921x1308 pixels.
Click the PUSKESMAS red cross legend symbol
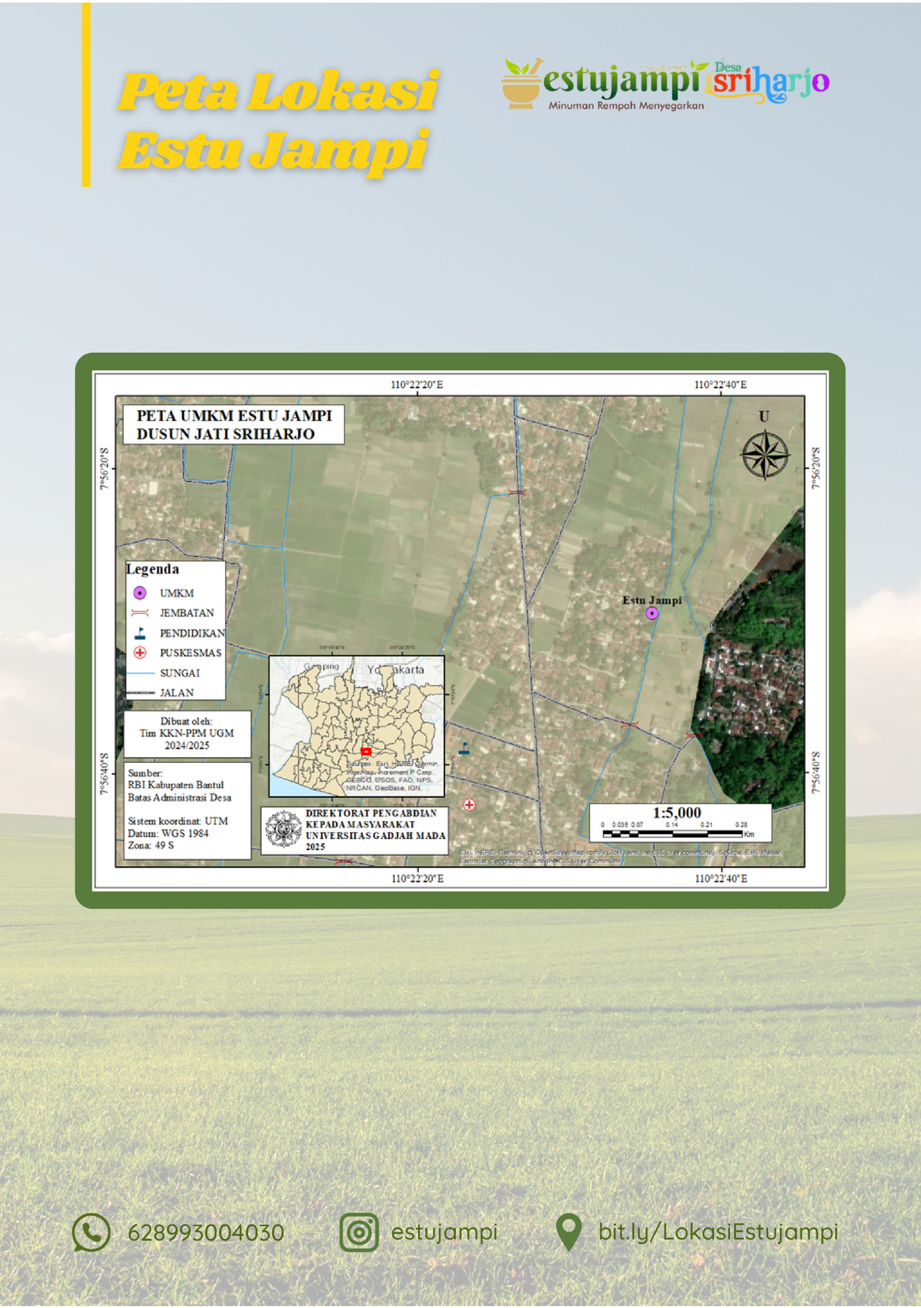coord(139,653)
